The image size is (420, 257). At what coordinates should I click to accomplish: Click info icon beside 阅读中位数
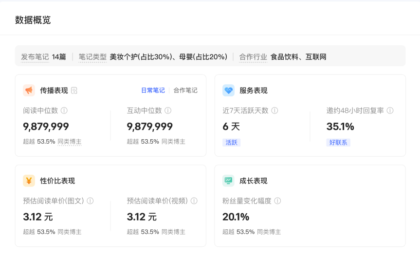coord(64,110)
